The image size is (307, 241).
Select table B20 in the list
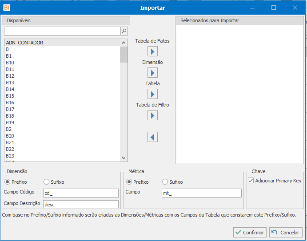(62, 136)
